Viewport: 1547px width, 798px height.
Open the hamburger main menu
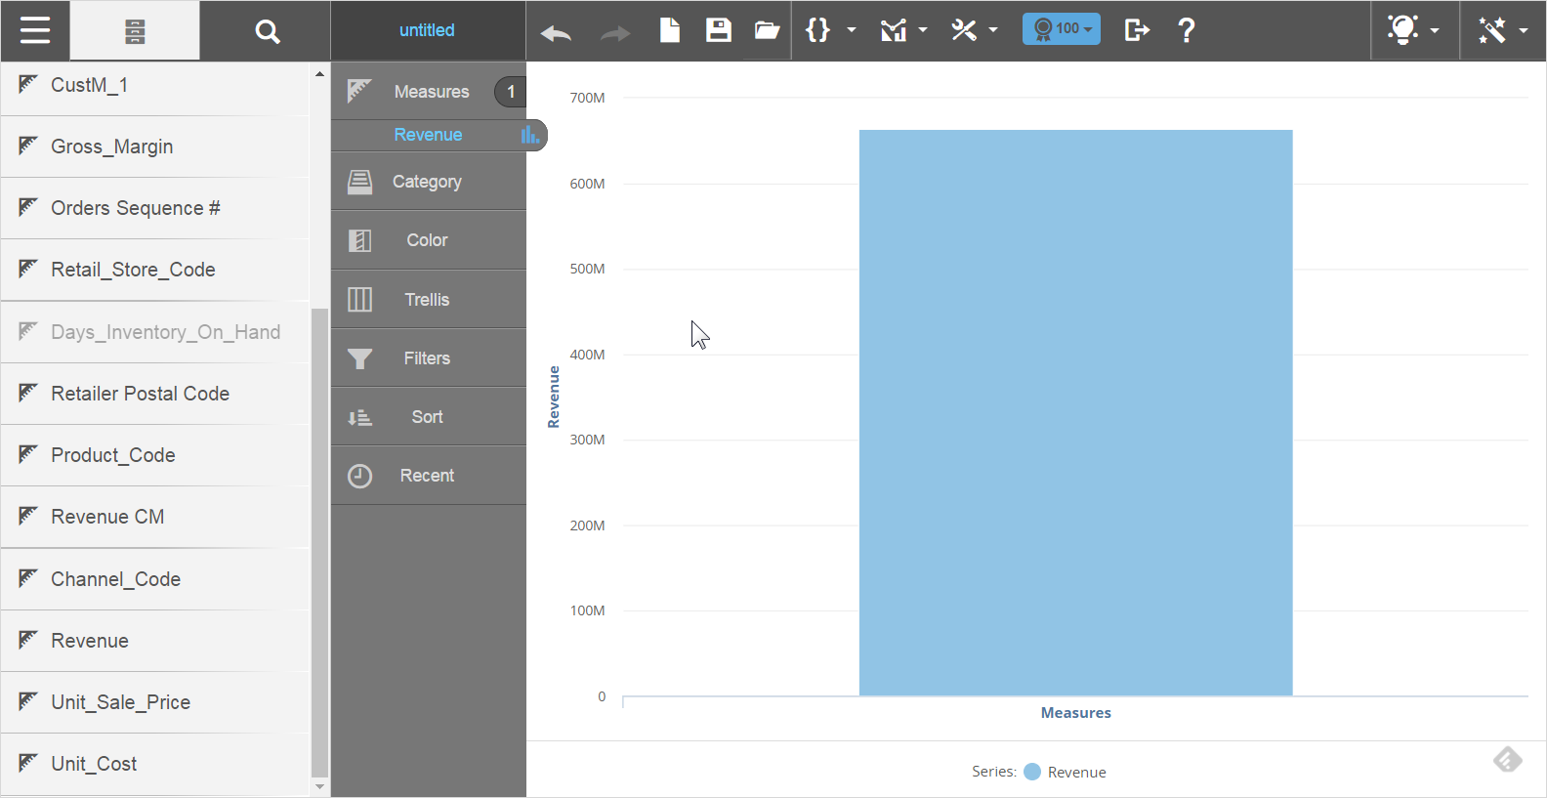(34, 30)
